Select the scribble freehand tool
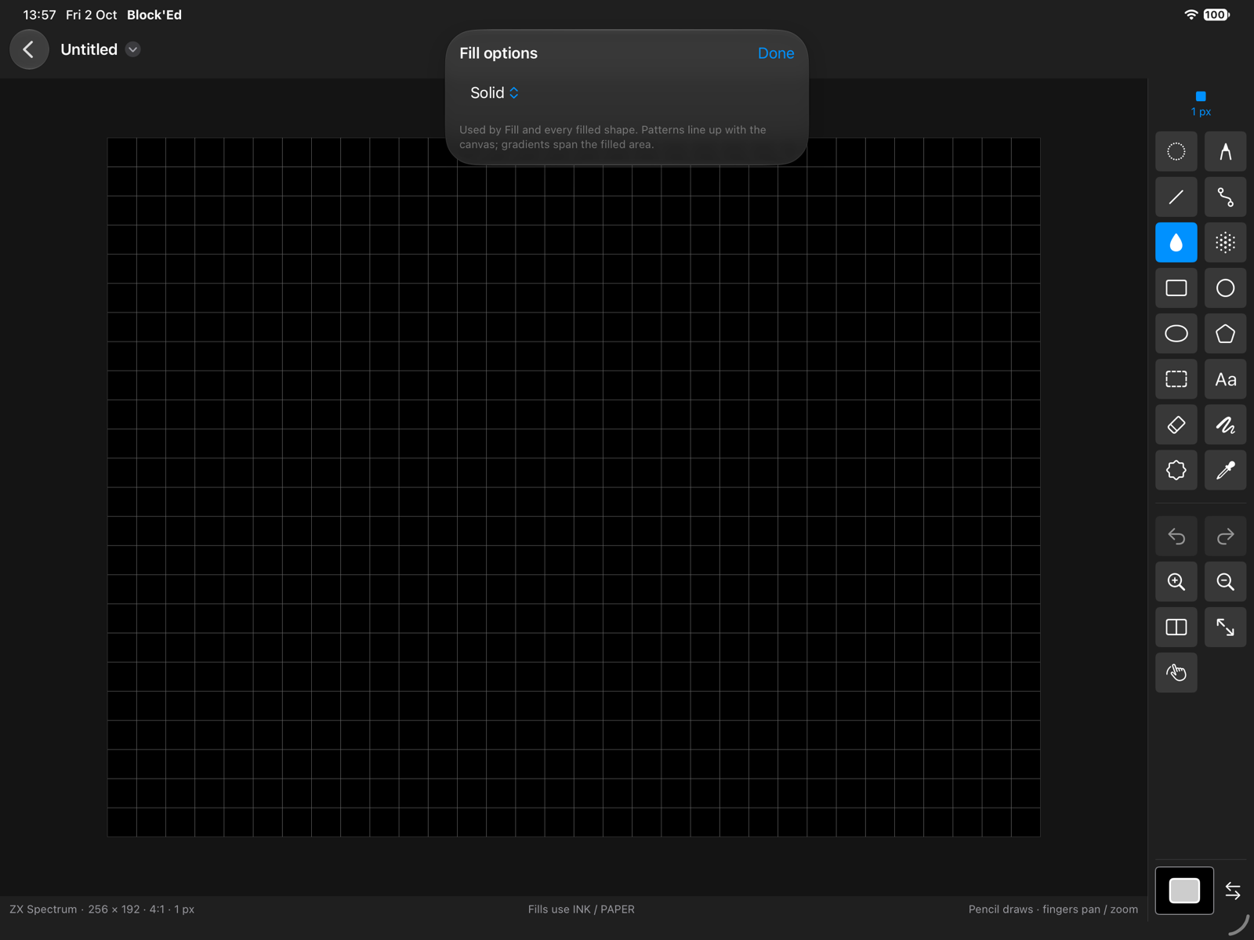Viewport: 1254px width, 940px height. (x=1225, y=425)
